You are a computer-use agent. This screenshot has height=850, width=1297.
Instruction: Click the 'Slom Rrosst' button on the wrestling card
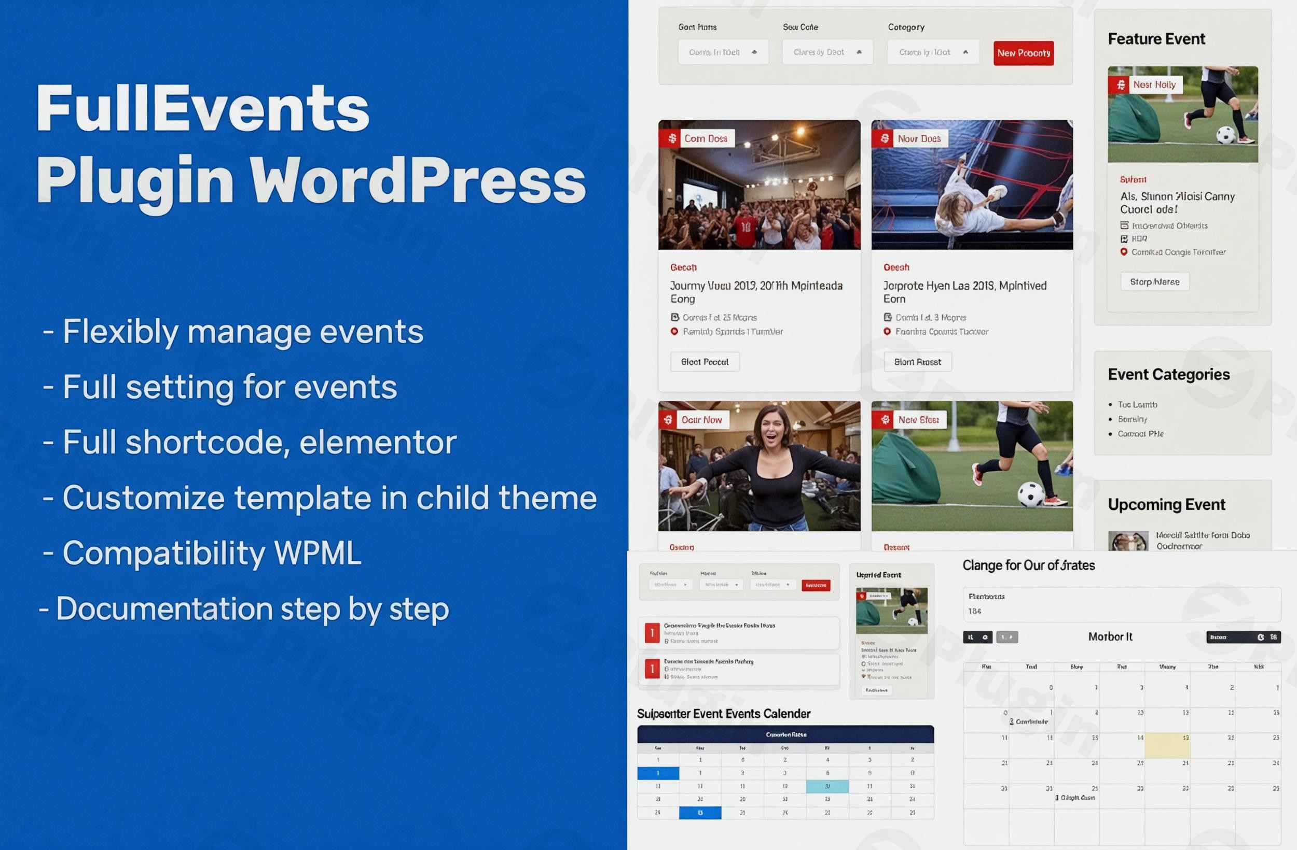[917, 362]
